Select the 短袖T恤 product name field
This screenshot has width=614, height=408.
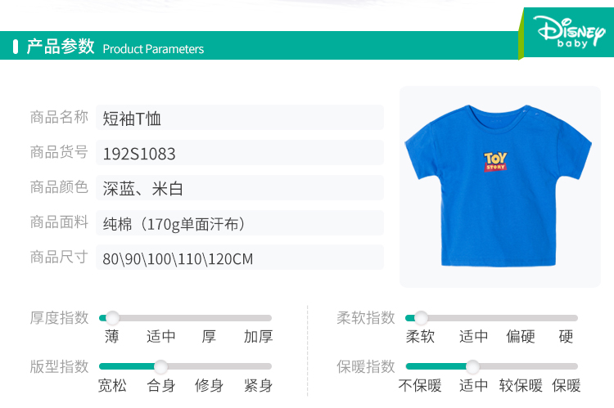tap(240, 118)
